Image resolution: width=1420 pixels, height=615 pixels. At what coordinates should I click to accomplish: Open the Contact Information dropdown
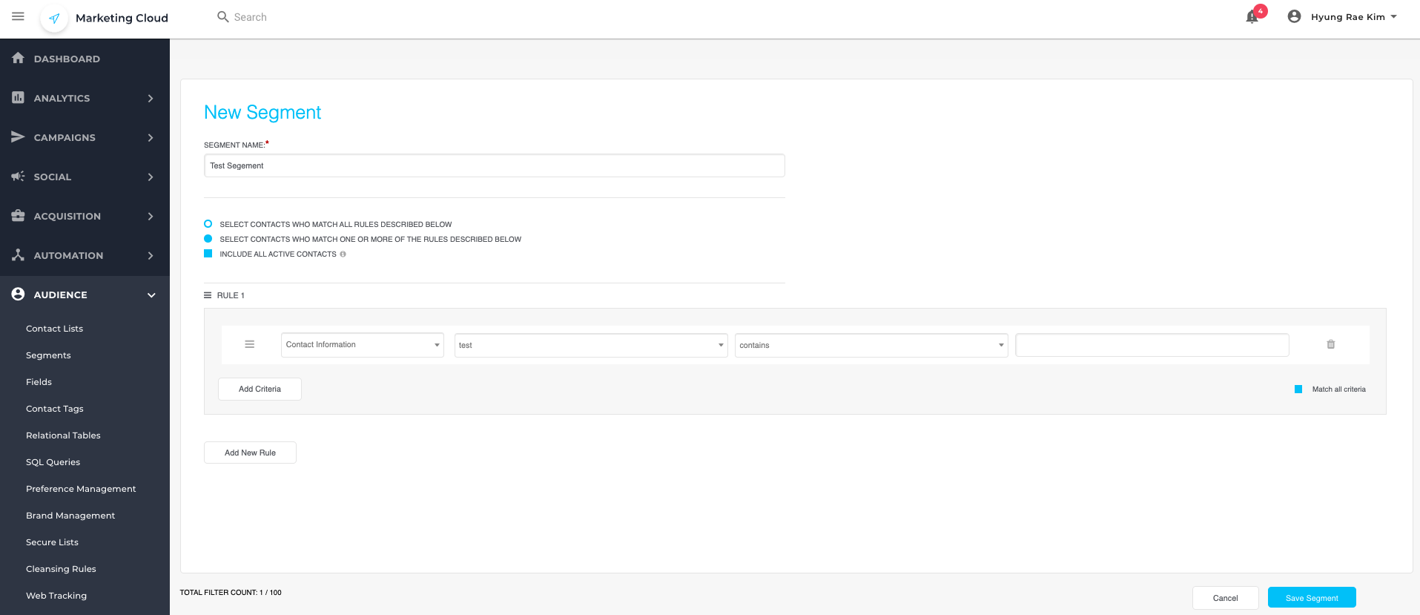coord(362,345)
